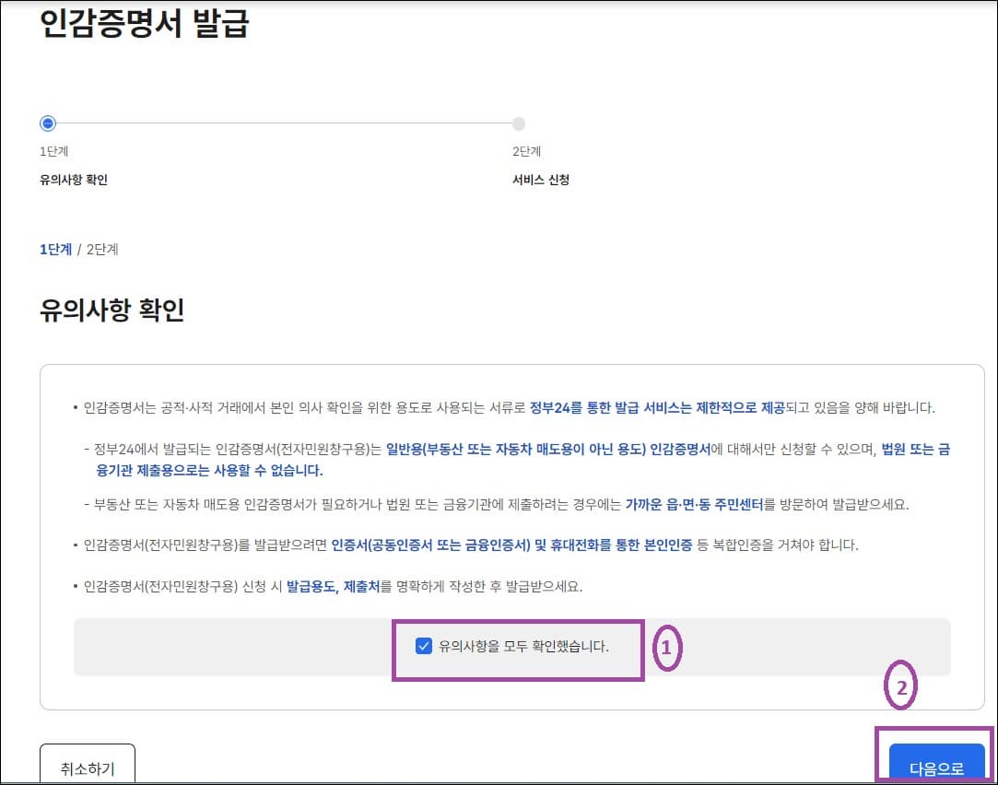Select the 유의사항 확인 step label
This screenshot has height=785, width=998.
pyautogui.click(x=73, y=180)
